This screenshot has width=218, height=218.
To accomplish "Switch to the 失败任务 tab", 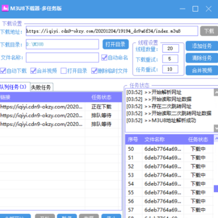I will (x=41, y=87).
